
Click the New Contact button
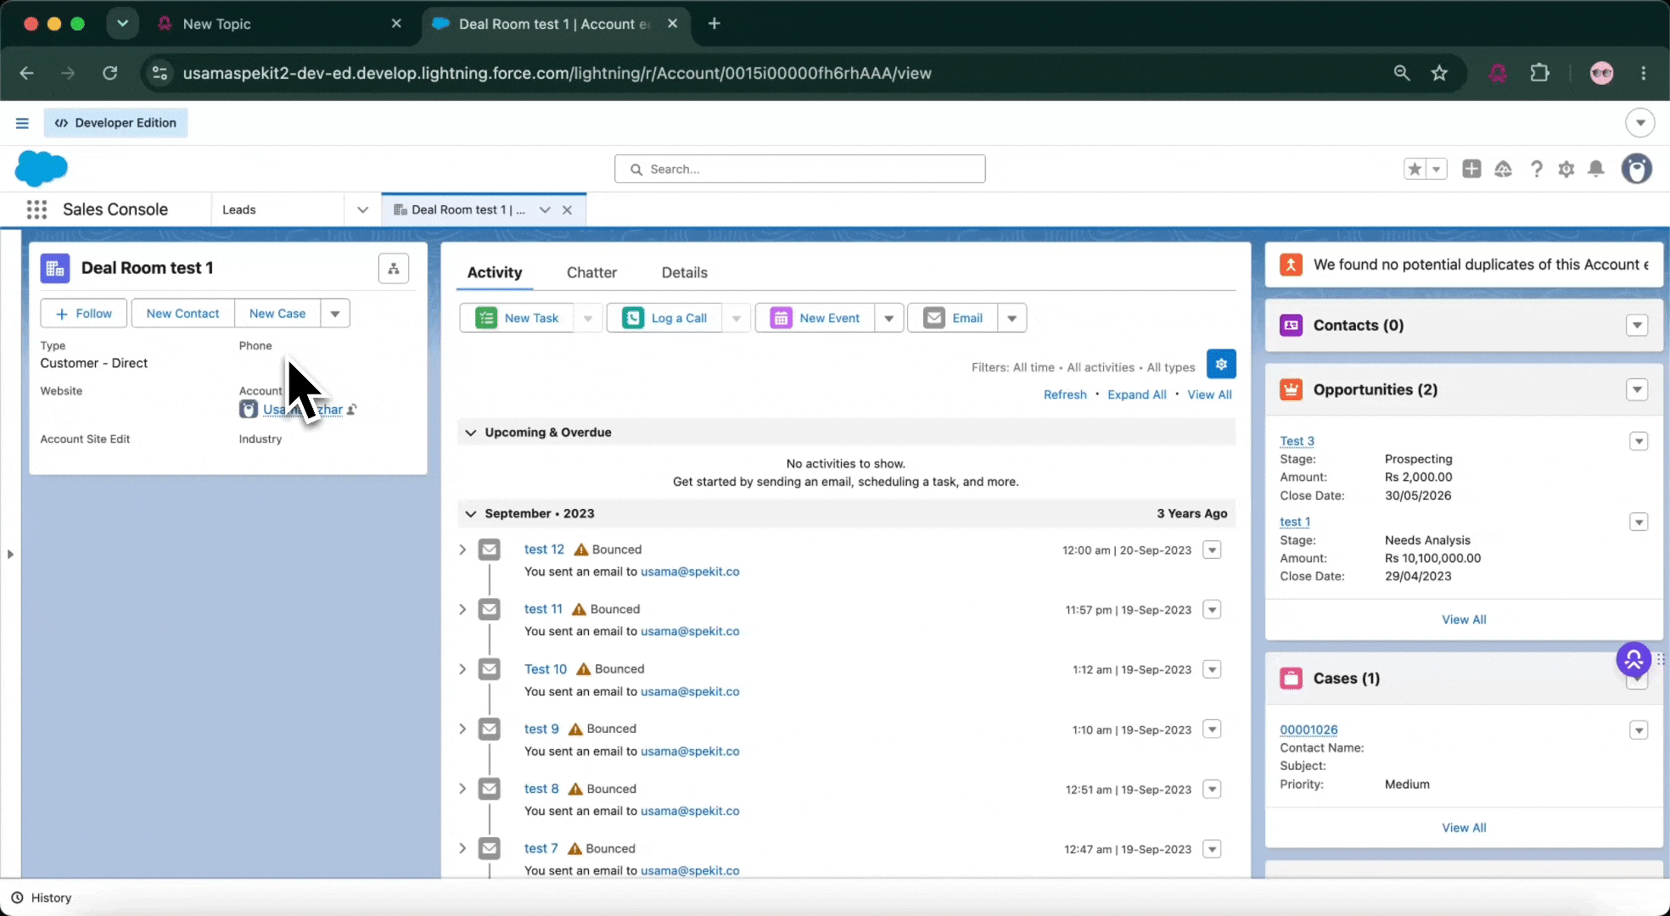tap(182, 314)
